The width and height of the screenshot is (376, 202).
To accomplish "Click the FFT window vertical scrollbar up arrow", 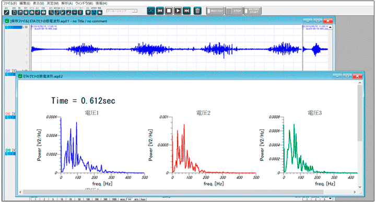I will [x=360, y=83].
